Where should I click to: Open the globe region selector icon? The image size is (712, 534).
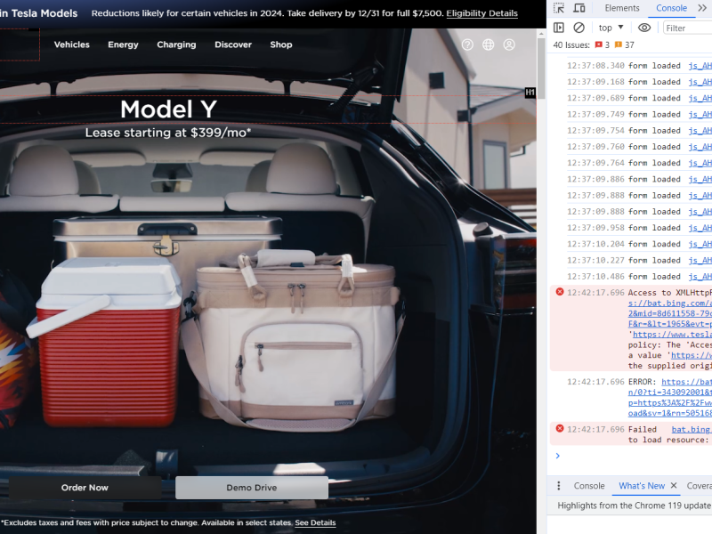click(489, 44)
